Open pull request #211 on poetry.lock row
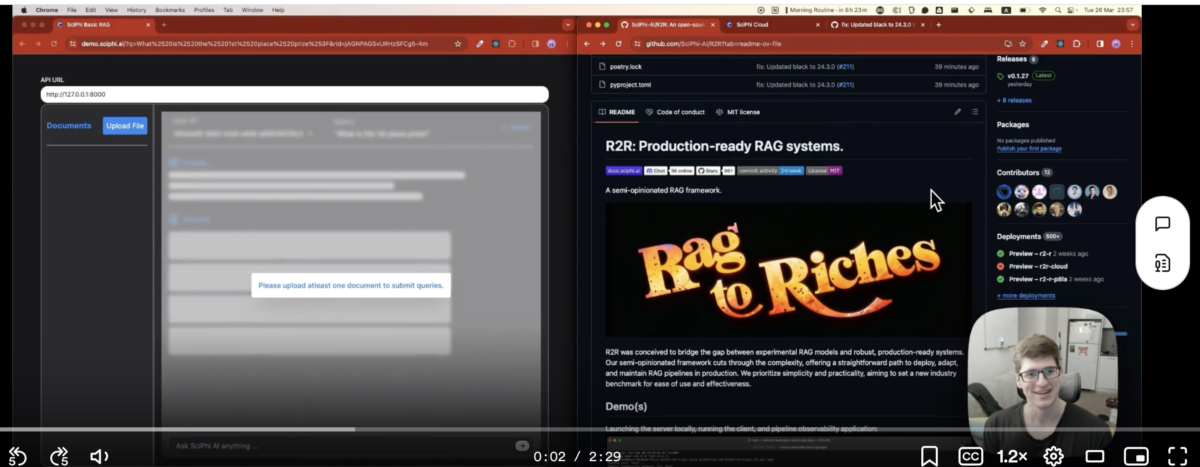The width and height of the screenshot is (1200, 467). (x=846, y=67)
